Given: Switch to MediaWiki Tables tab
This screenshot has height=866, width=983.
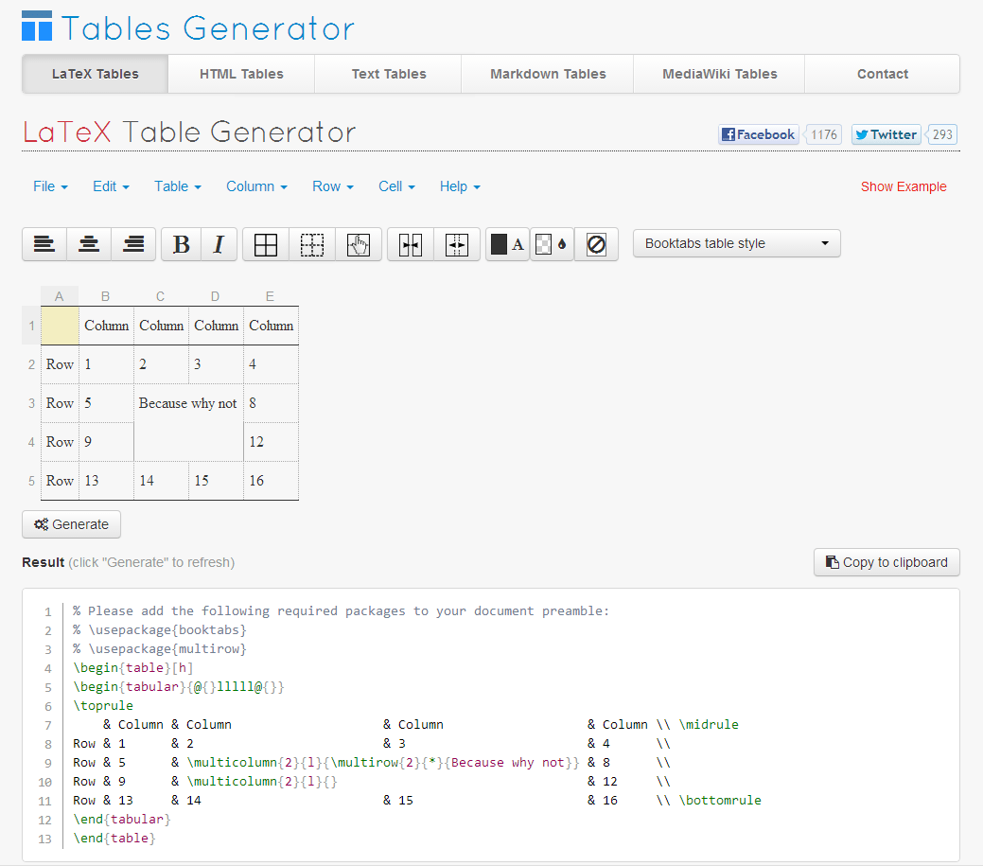Looking at the screenshot, I should click(x=720, y=74).
